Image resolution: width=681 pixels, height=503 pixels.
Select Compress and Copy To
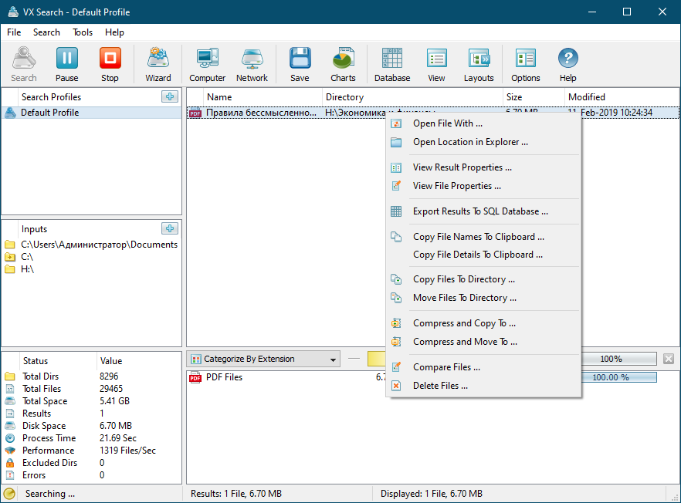483,323
